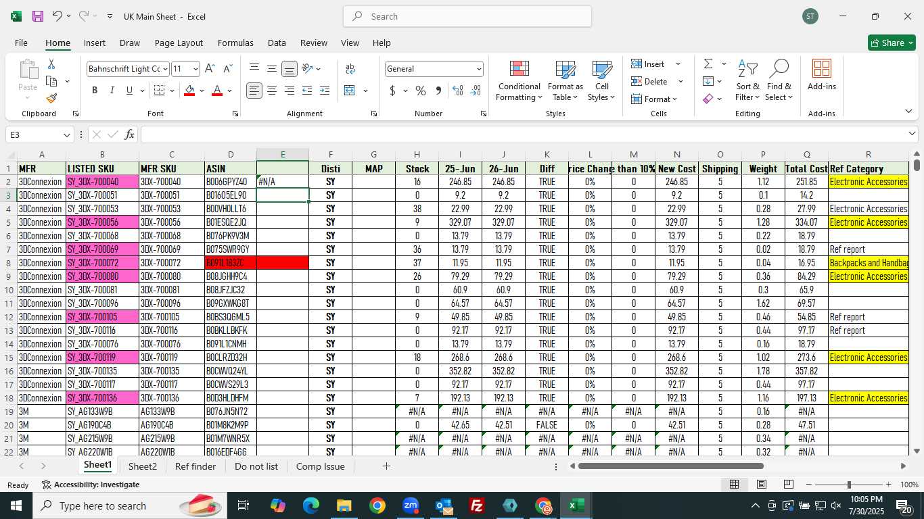Viewport: 924px width, 519px height.
Task: Click the Undo arrow icon
Action: tap(57, 16)
